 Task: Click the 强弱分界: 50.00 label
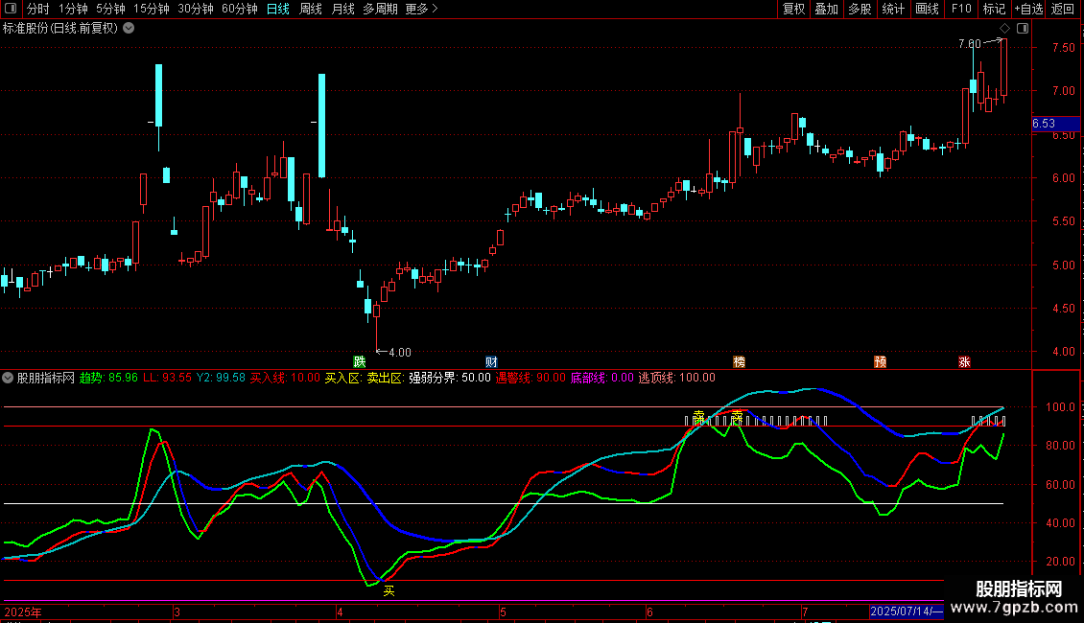click(x=449, y=378)
